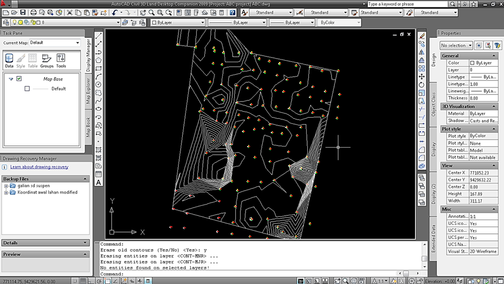504x284 pixels.
Task: Switch to the Object Class tab
Action: (433, 104)
